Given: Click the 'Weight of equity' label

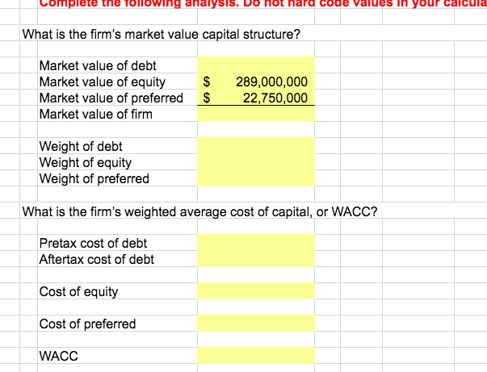Looking at the screenshot, I should 86,163.
